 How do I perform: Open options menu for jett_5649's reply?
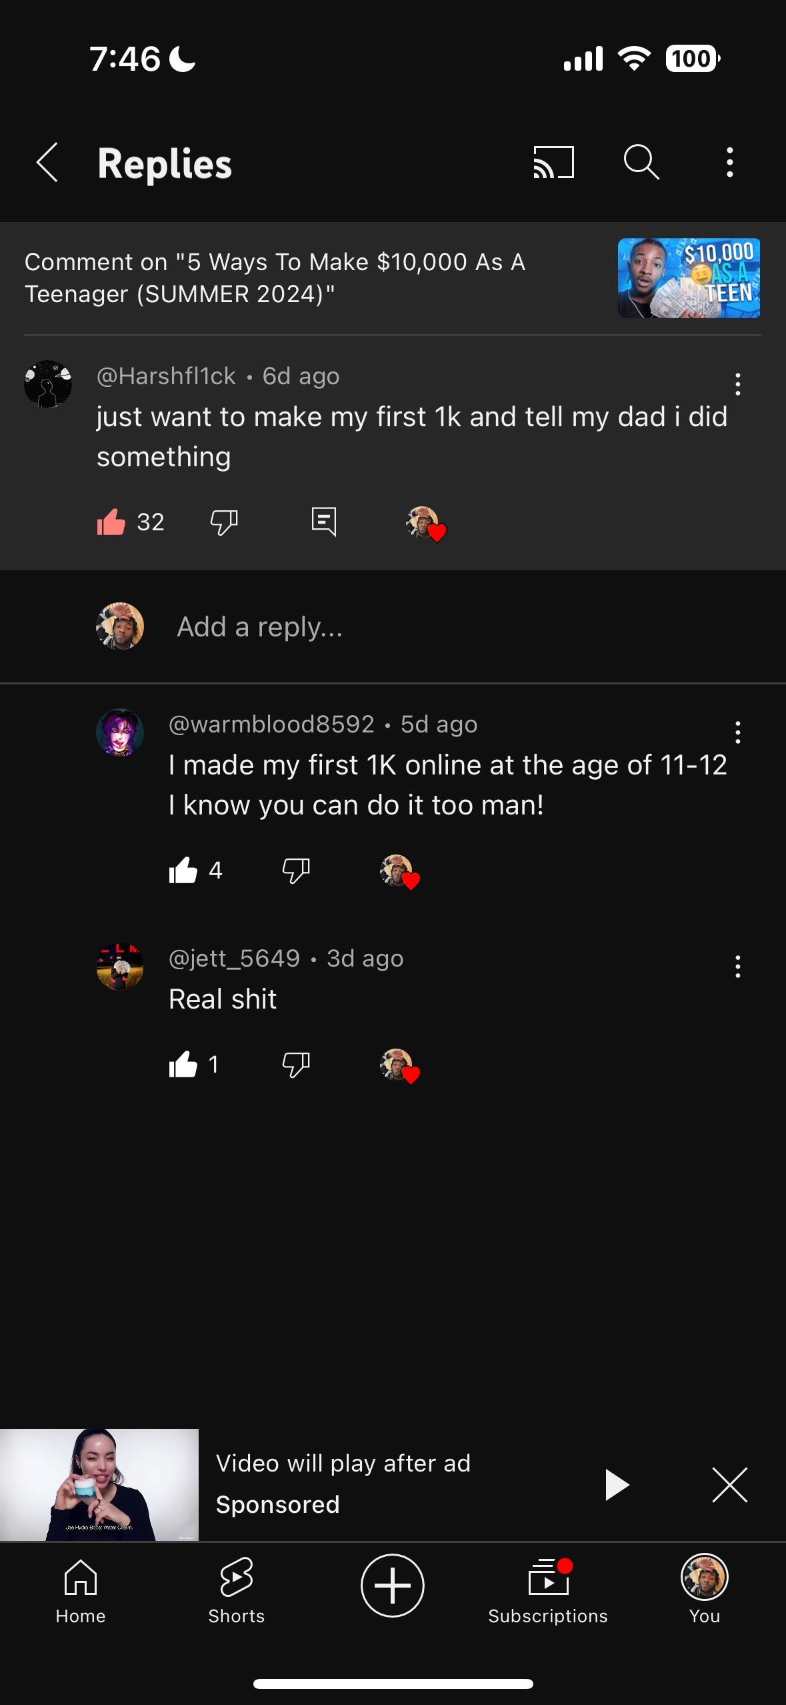(x=737, y=967)
